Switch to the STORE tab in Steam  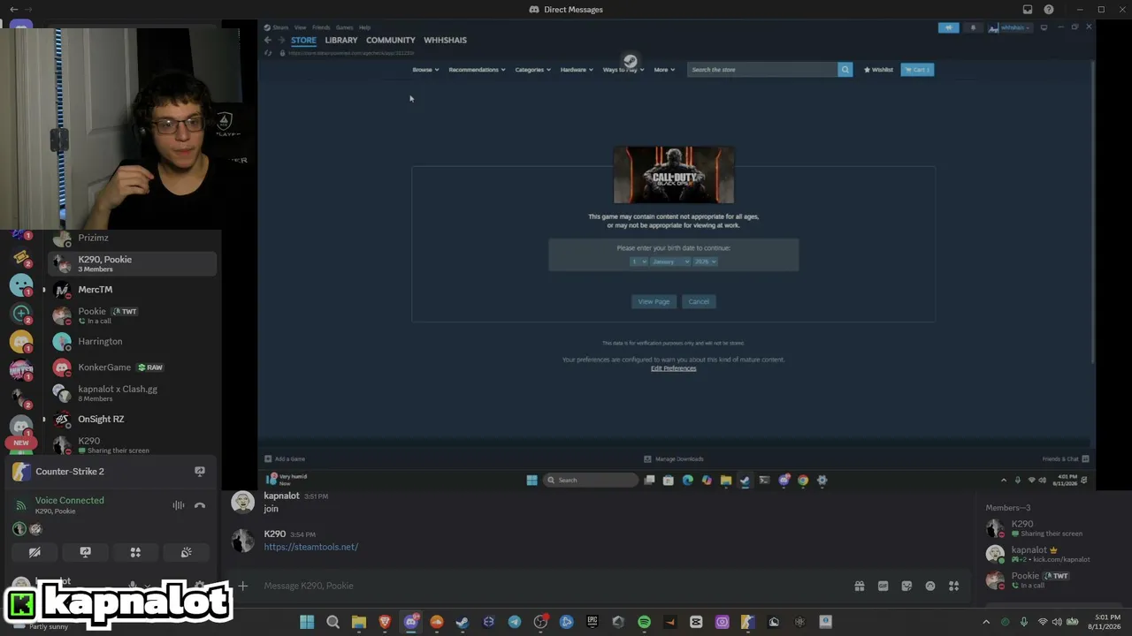click(303, 40)
